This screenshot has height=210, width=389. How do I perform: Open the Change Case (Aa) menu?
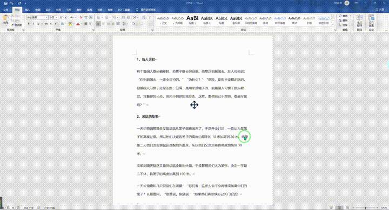72,18
